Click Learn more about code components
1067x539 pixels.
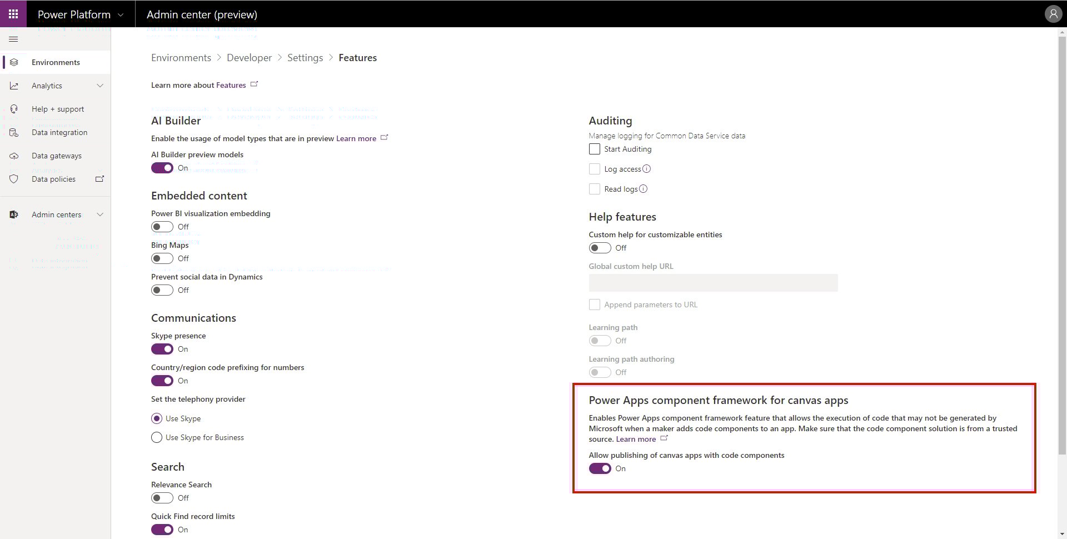(635, 438)
